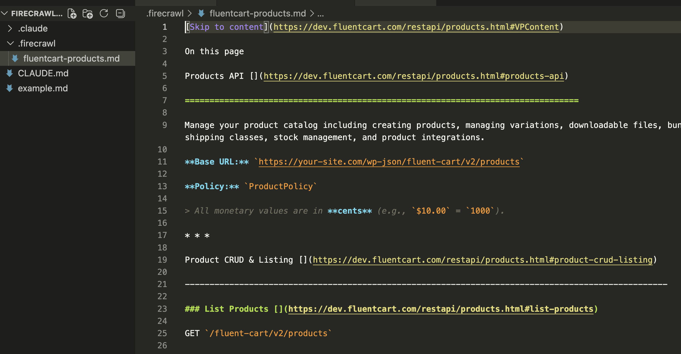Screen dimensions: 681x354
Task: Click the List Products anchor link on line 23
Action: pyautogui.click(x=442, y=309)
